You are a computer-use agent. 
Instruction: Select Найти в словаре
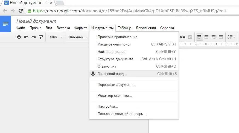pyautogui.click(x=134, y=52)
